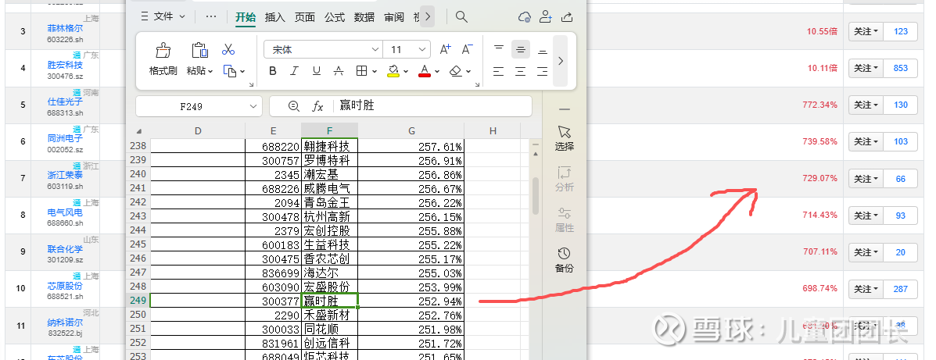Open the search magnifier in the WPS menu bar
The width and height of the screenshot is (936, 360).
(461, 16)
